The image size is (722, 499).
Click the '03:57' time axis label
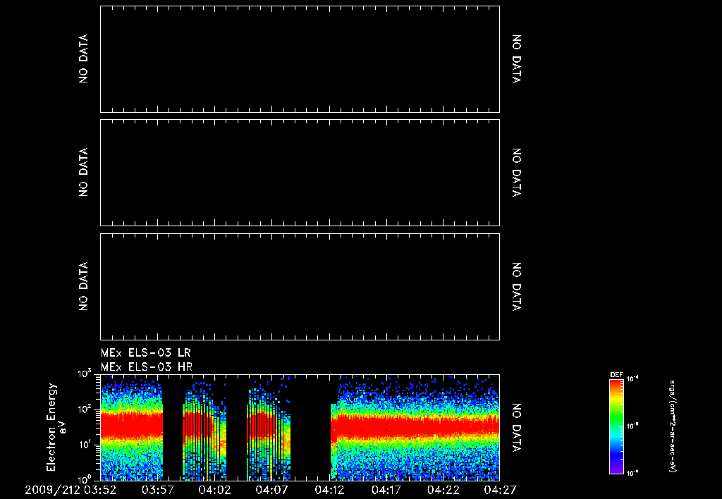[157, 490]
